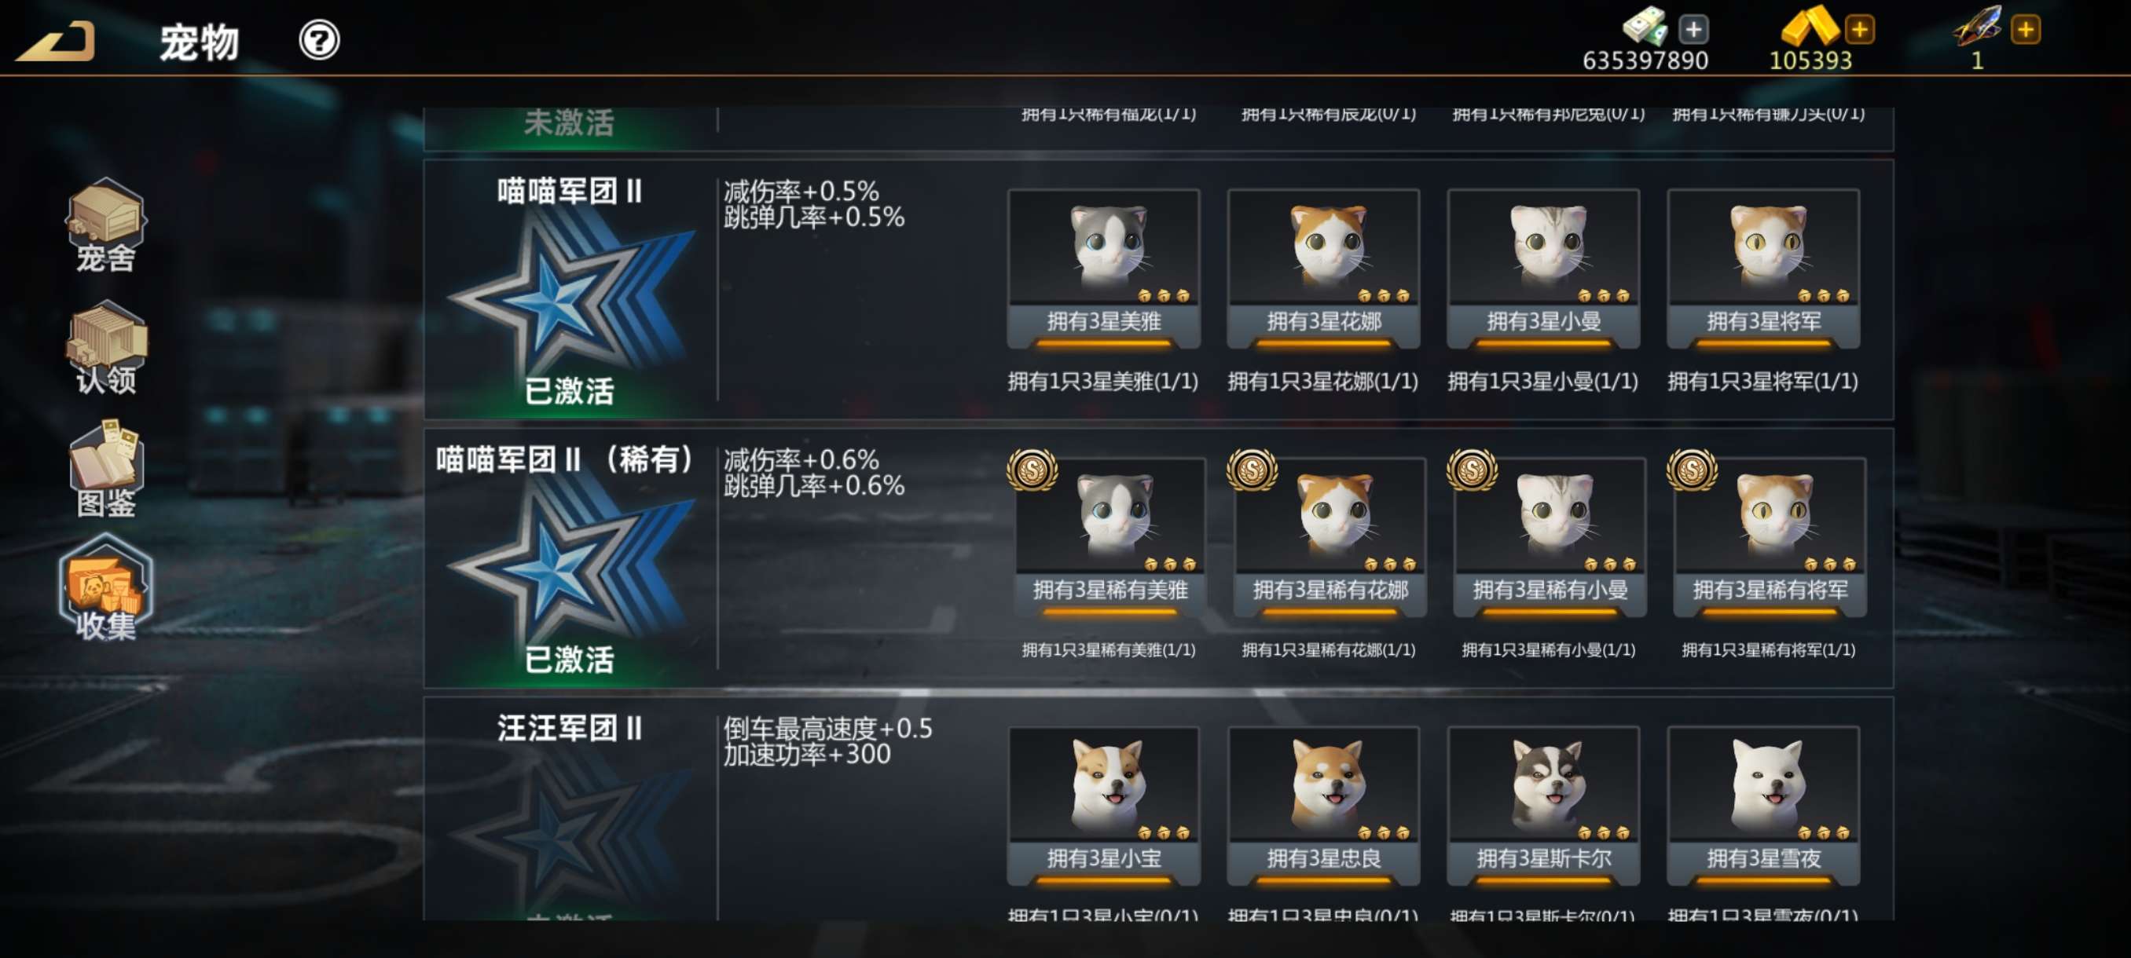This screenshot has width=2131, height=958.
Task: Select the 拥有3星忠良 shiba card
Action: coord(1323,806)
